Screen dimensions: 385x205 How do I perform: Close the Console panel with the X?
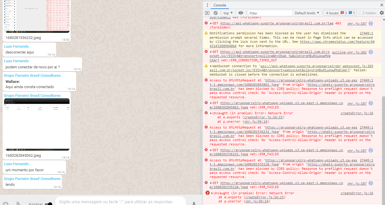click(x=381, y=5)
